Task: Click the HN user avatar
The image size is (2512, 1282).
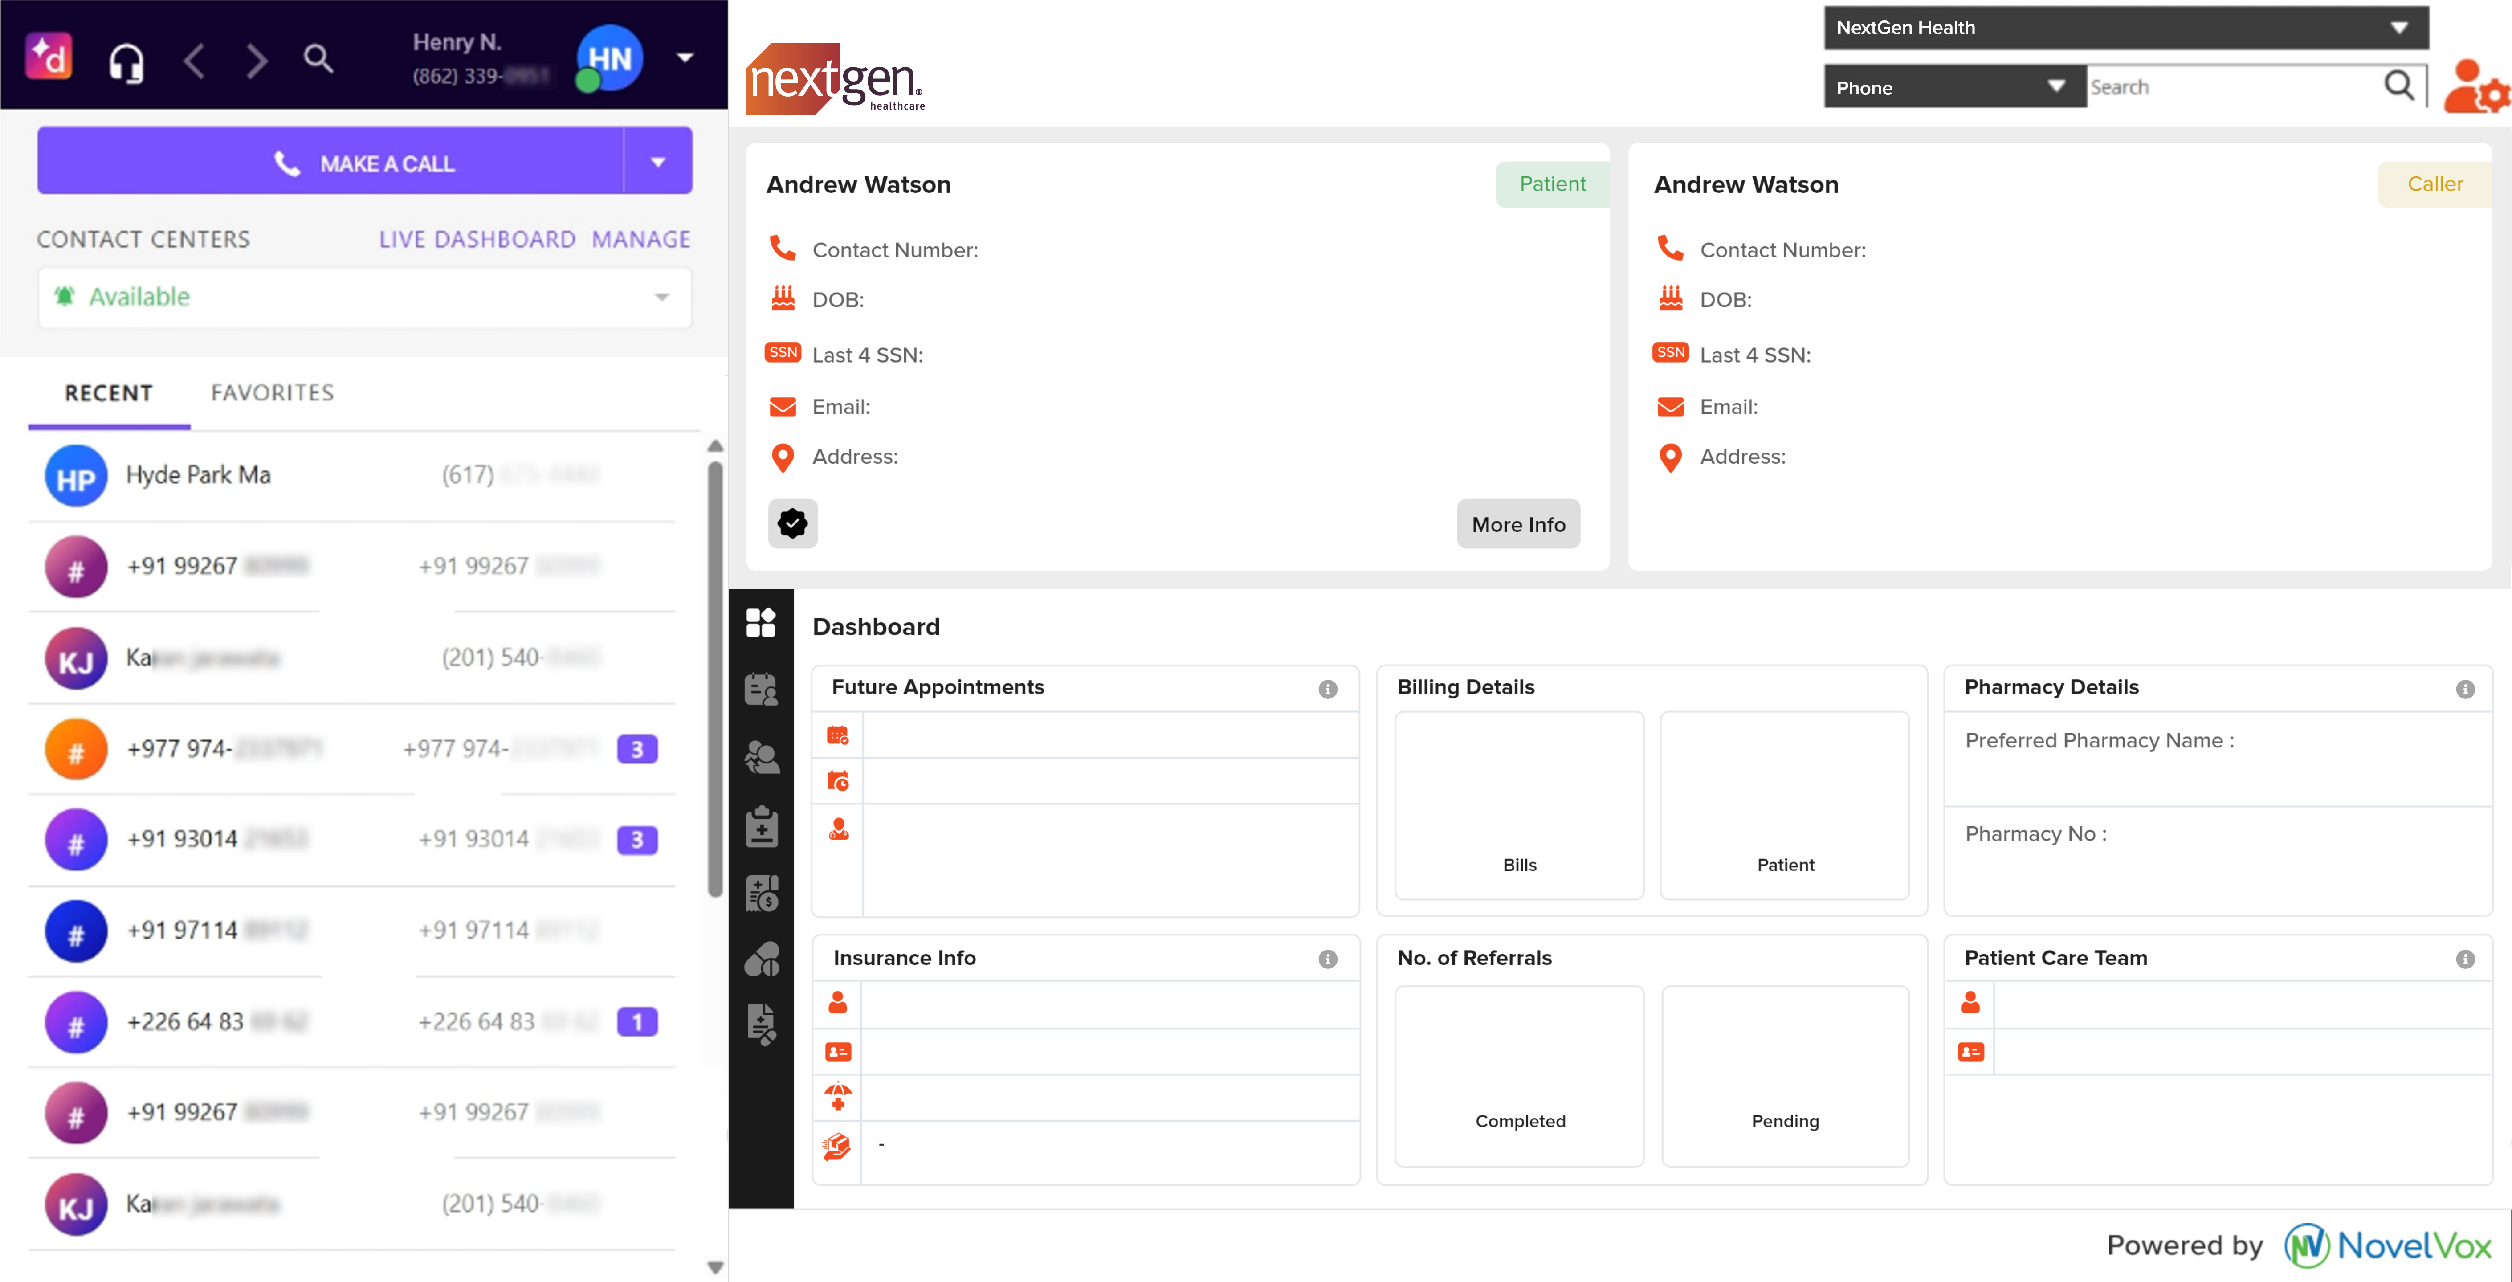Action: (x=609, y=57)
